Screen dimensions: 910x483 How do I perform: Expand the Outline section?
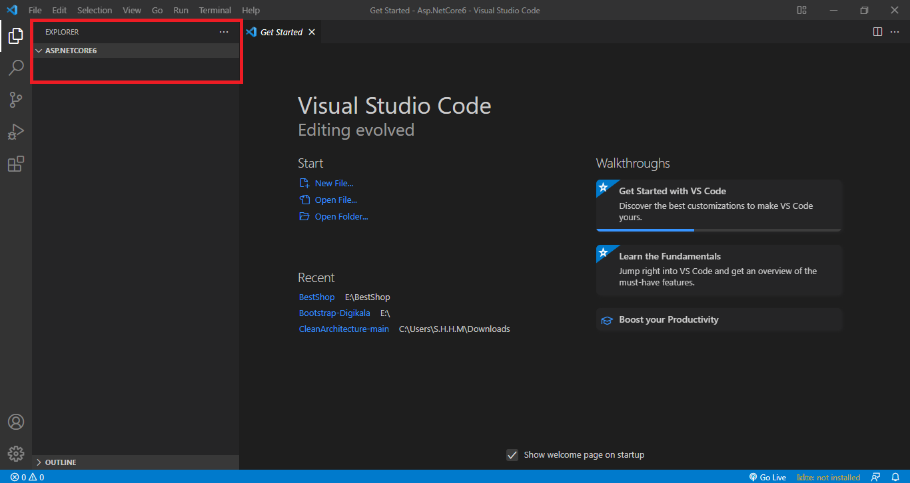[x=135, y=462]
